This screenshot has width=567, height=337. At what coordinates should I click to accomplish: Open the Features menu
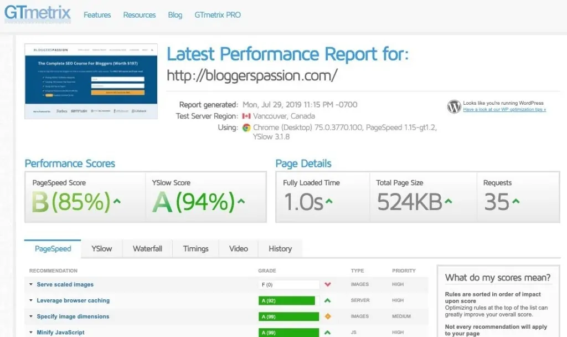(x=97, y=15)
